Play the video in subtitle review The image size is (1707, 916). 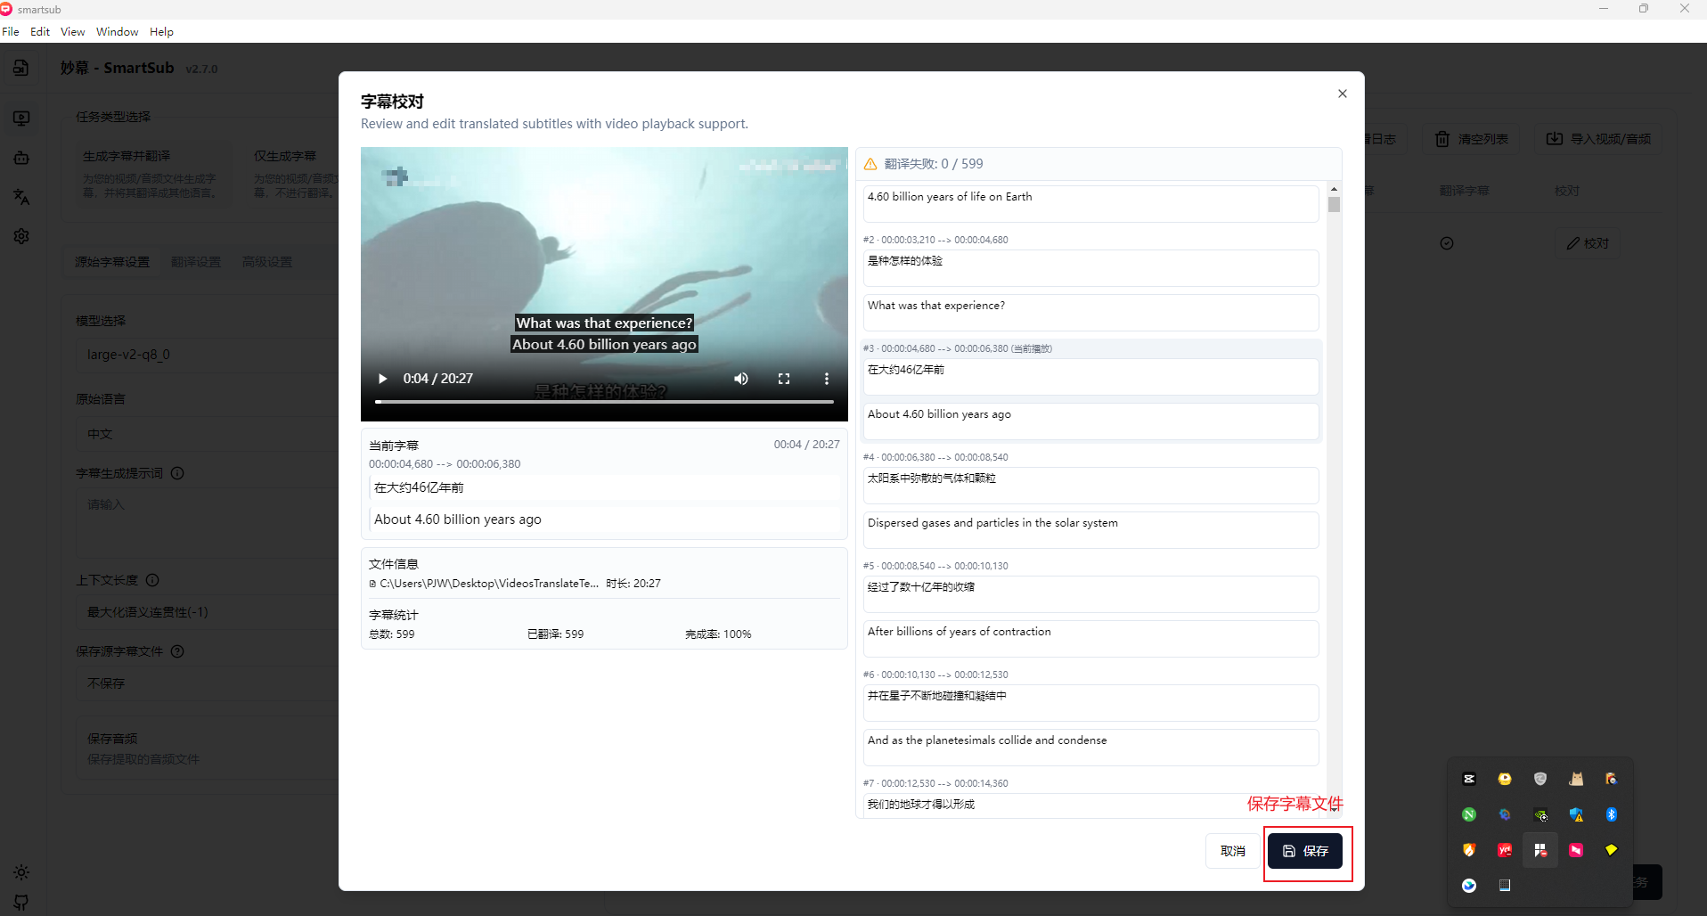click(x=383, y=379)
